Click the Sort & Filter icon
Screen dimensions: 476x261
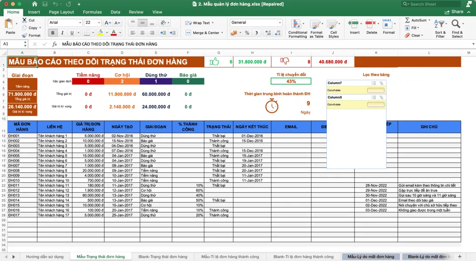coord(440,25)
